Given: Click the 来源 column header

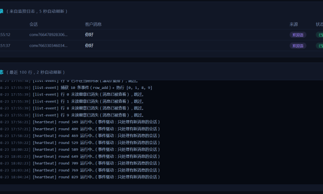Looking at the screenshot, I should point(293,24).
